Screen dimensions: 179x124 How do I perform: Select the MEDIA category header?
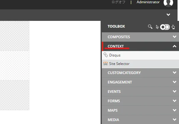click(140, 120)
